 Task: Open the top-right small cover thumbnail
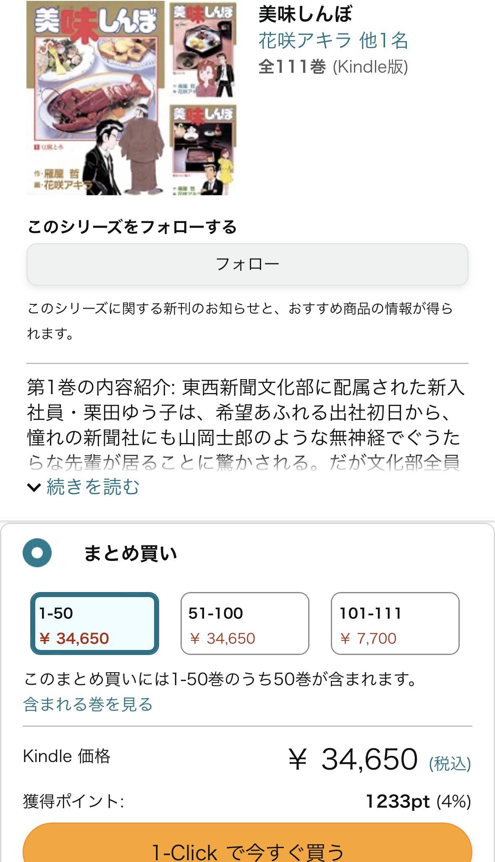[203, 50]
